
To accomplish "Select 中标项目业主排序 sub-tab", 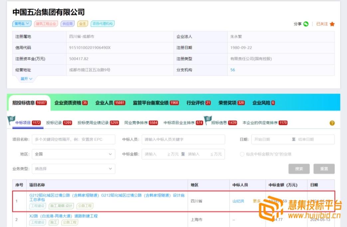I will coord(183,123).
